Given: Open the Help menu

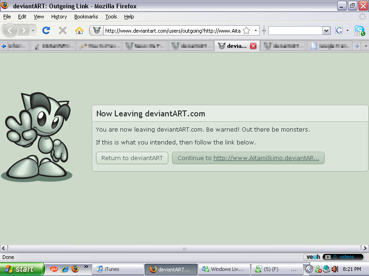Looking at the screenshot, I should click(x=129, y=17).
